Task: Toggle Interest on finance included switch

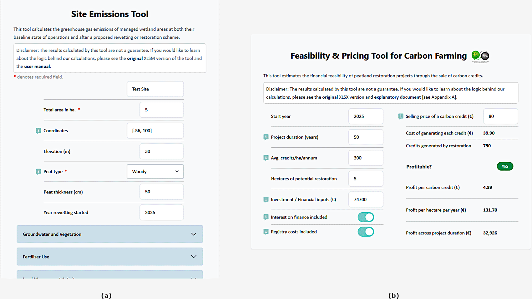Action: 366,217
